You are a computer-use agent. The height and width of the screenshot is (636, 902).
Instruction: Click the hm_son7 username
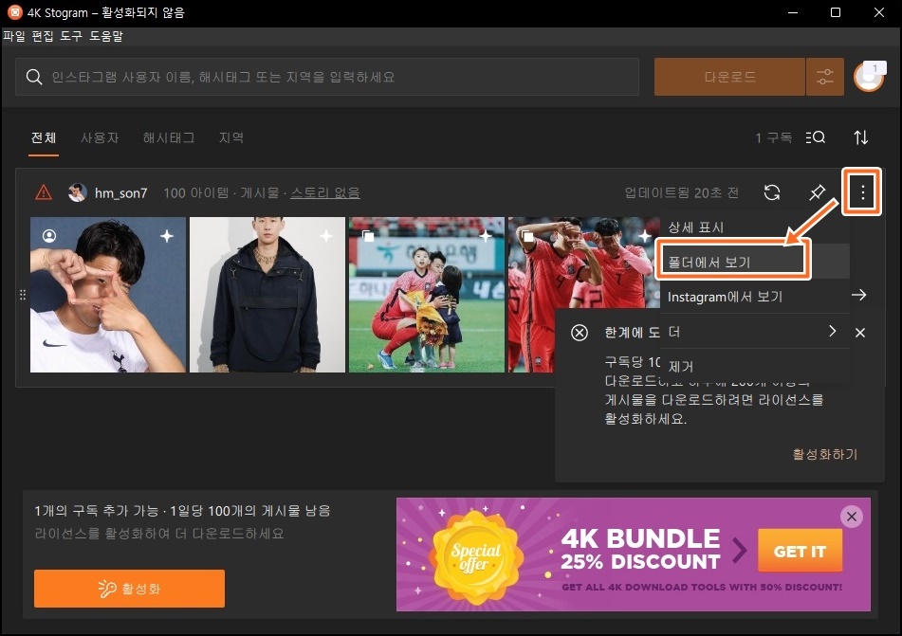[x=120, y=193]
